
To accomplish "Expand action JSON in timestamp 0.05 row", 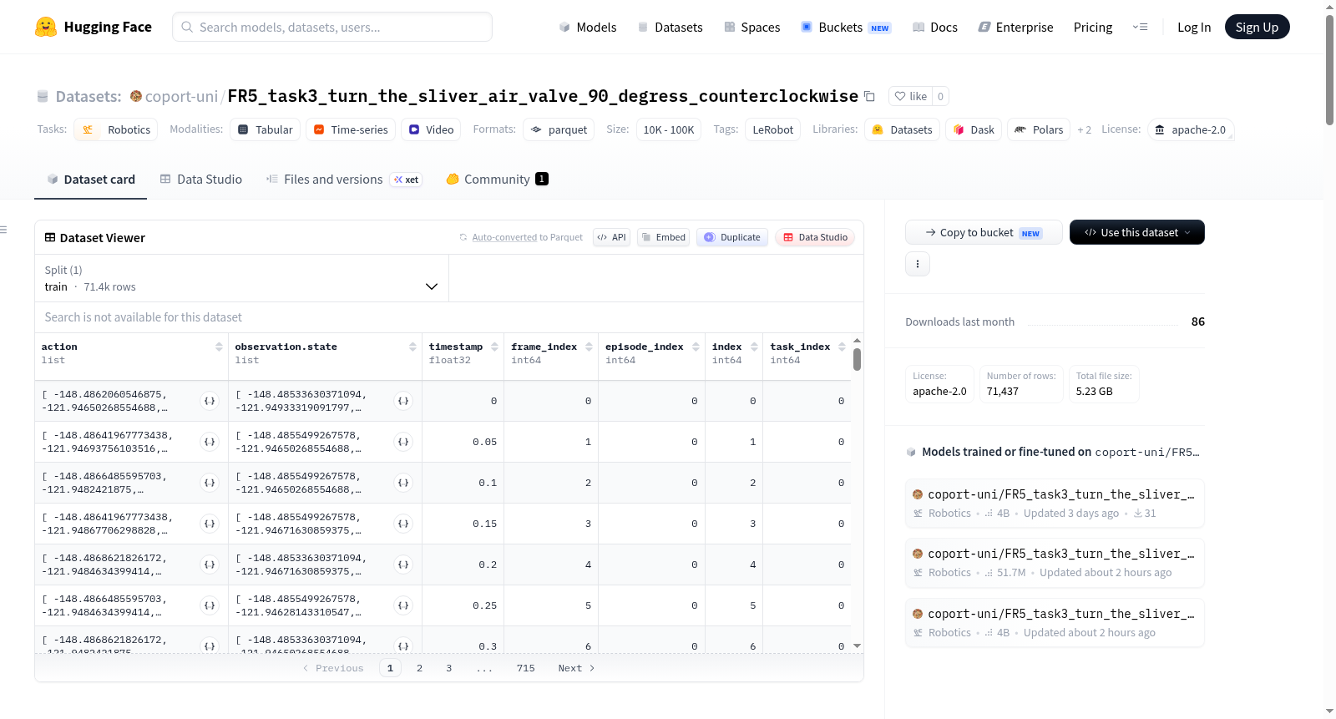I will pos(210,442).
